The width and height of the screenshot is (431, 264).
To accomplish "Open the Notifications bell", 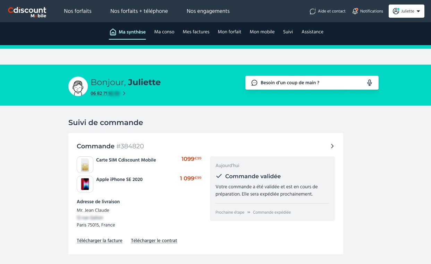I will pyautogui.click(x=355, y=11).
